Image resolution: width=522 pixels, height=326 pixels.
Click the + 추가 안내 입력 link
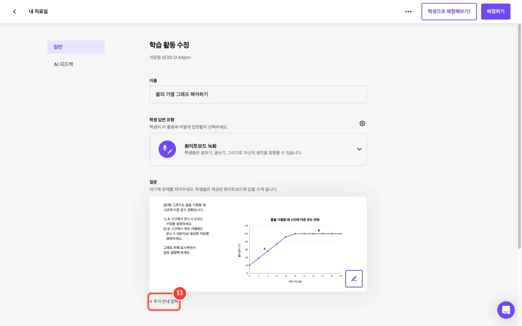tap(164, 301)
